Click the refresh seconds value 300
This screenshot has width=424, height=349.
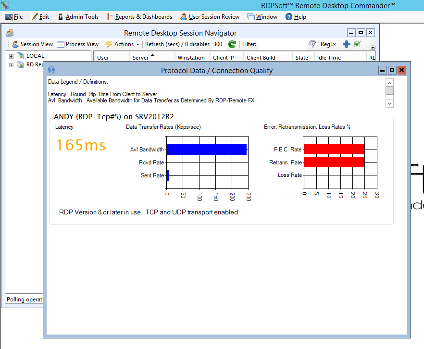click(x=218, y=44)
